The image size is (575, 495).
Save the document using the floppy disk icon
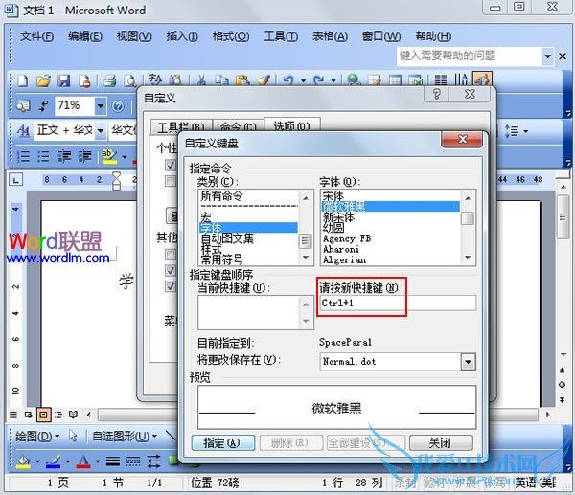(x=64, y=80)
